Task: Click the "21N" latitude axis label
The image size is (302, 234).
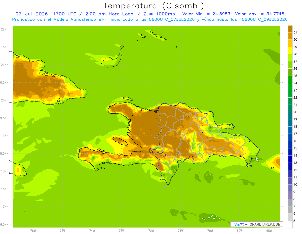Action: [x=4, y=65]
